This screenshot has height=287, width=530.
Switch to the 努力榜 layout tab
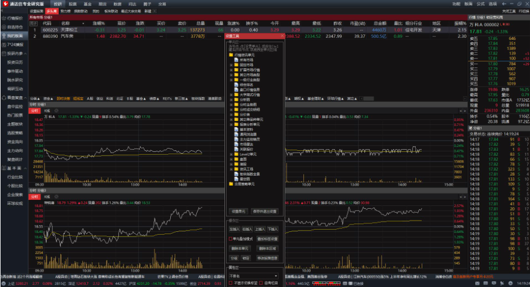pos(66,11)
